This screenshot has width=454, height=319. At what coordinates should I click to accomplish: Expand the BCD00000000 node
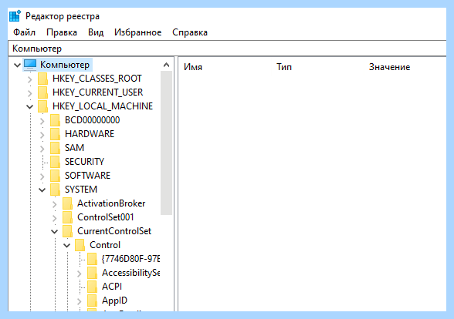[42, 121]
